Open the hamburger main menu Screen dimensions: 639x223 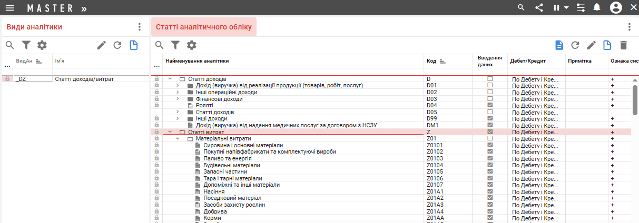9,7
